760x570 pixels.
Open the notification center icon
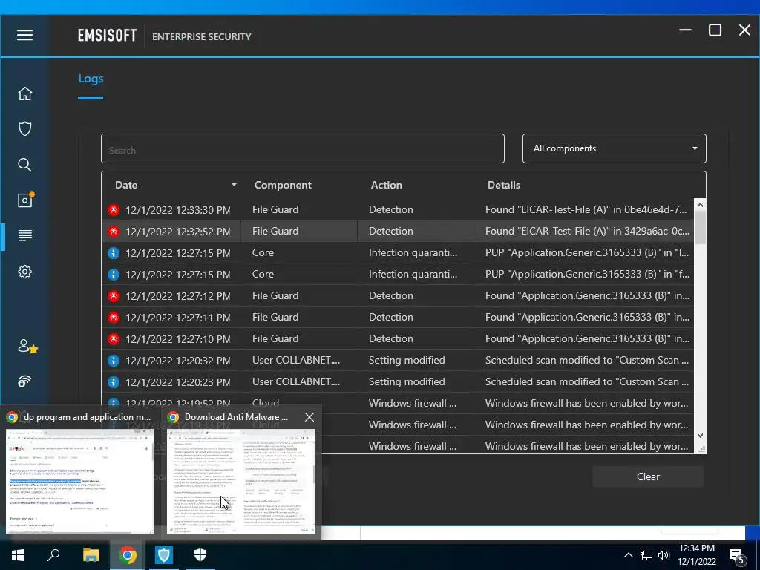click(x=737, y=556)
